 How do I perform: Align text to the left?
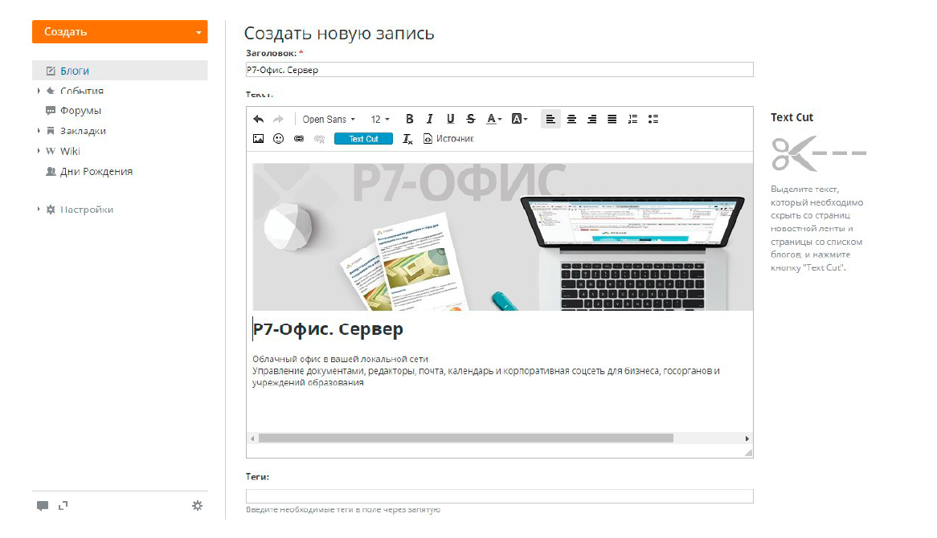pos(550,119)
